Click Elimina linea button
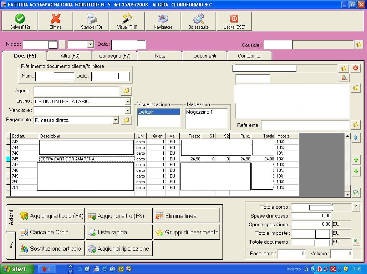Viewport: 367px width, 274px height. pos(187,216)
